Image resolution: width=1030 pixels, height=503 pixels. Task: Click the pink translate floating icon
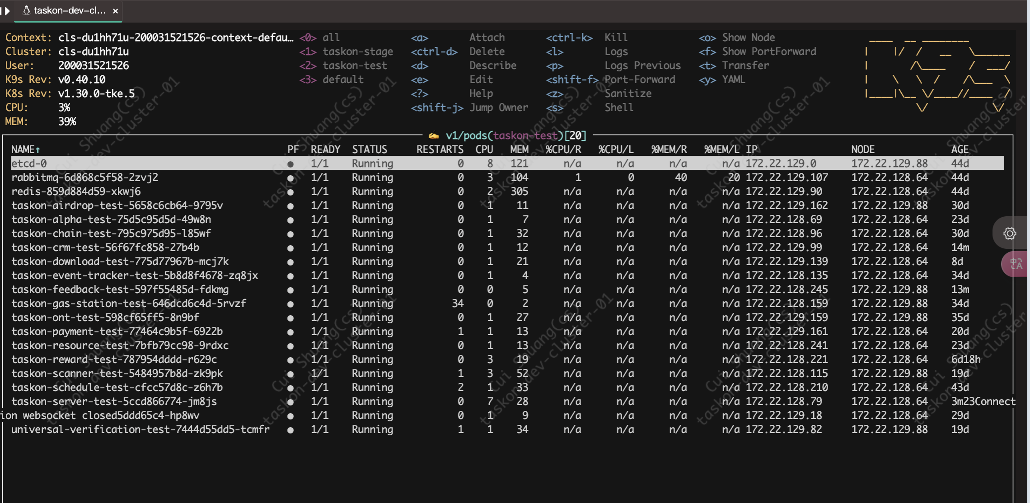pos(1016,264)
